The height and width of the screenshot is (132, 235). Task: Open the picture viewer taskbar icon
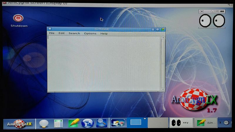click(118, 123)
